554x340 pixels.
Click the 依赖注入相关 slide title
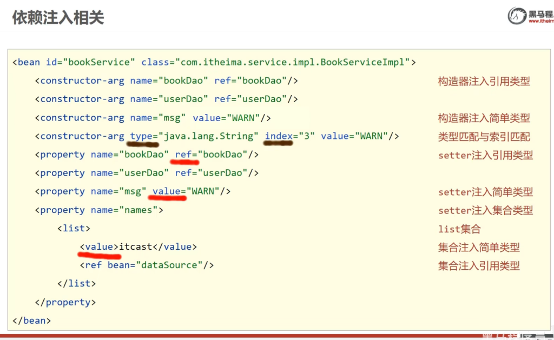tap(58, 17)
